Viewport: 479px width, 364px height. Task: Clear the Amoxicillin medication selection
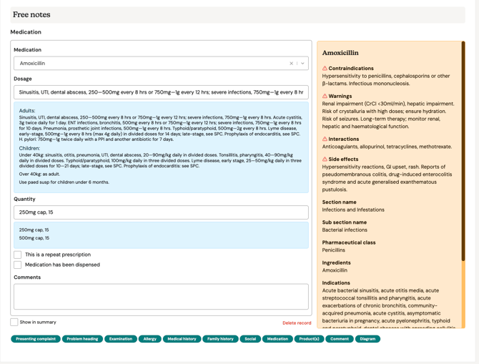point(291,64)
